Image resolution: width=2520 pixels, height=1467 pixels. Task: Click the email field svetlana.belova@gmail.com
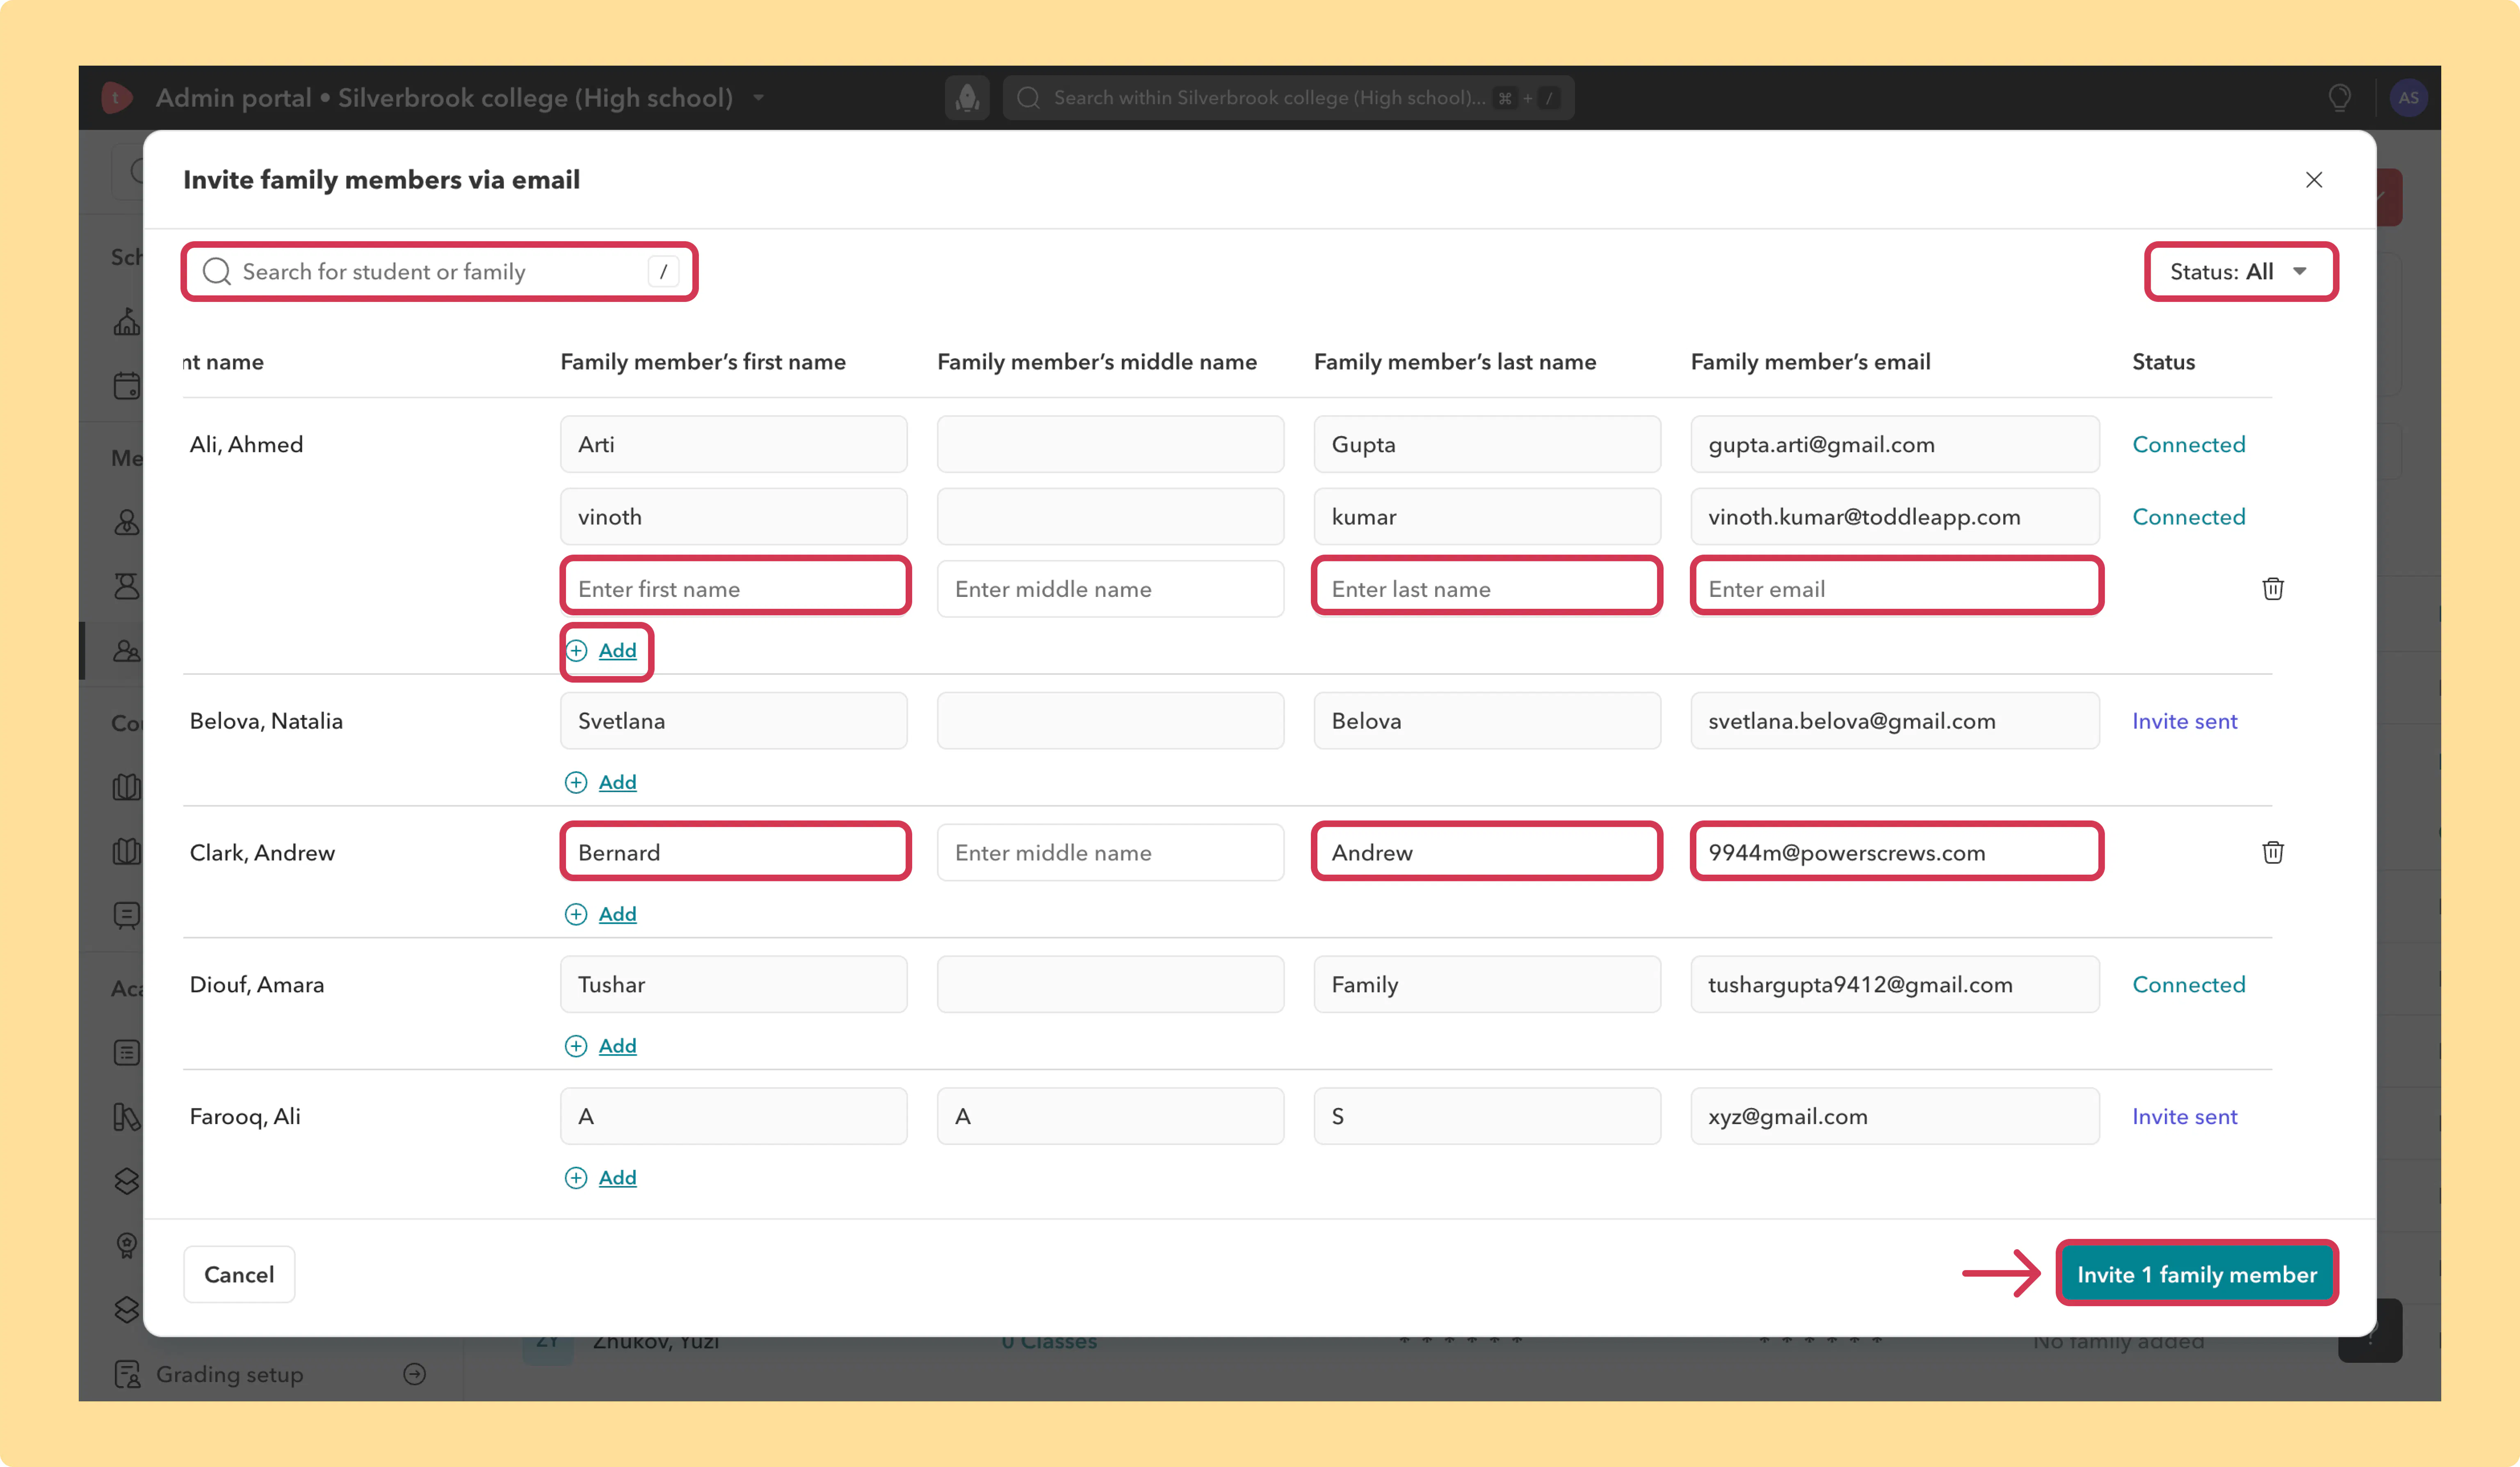[1895, 721]
